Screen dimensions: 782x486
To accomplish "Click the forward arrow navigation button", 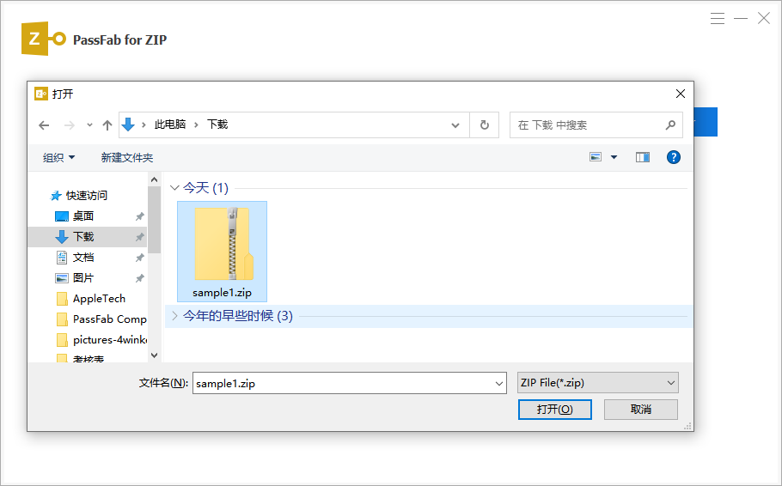I will [x=70, y=125].
